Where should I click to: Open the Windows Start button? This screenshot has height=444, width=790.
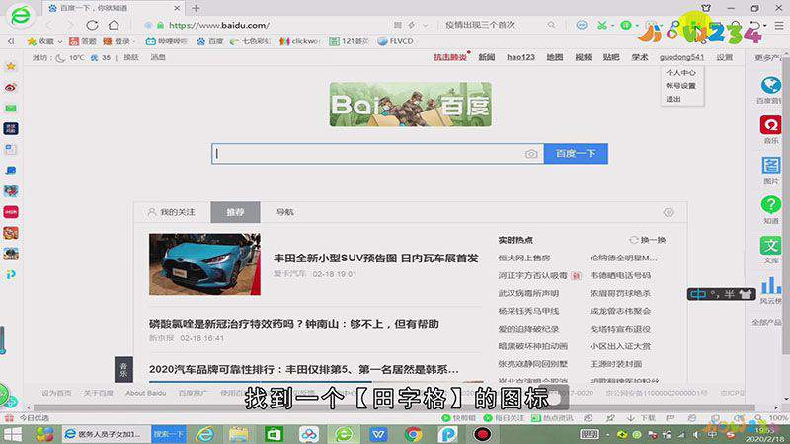click(13, 434)
